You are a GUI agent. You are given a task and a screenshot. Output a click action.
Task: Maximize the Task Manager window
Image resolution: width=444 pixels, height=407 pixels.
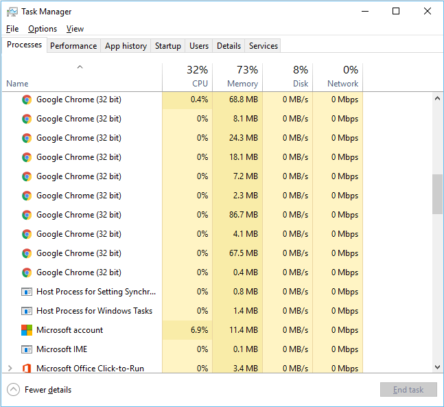click(396, 12)
